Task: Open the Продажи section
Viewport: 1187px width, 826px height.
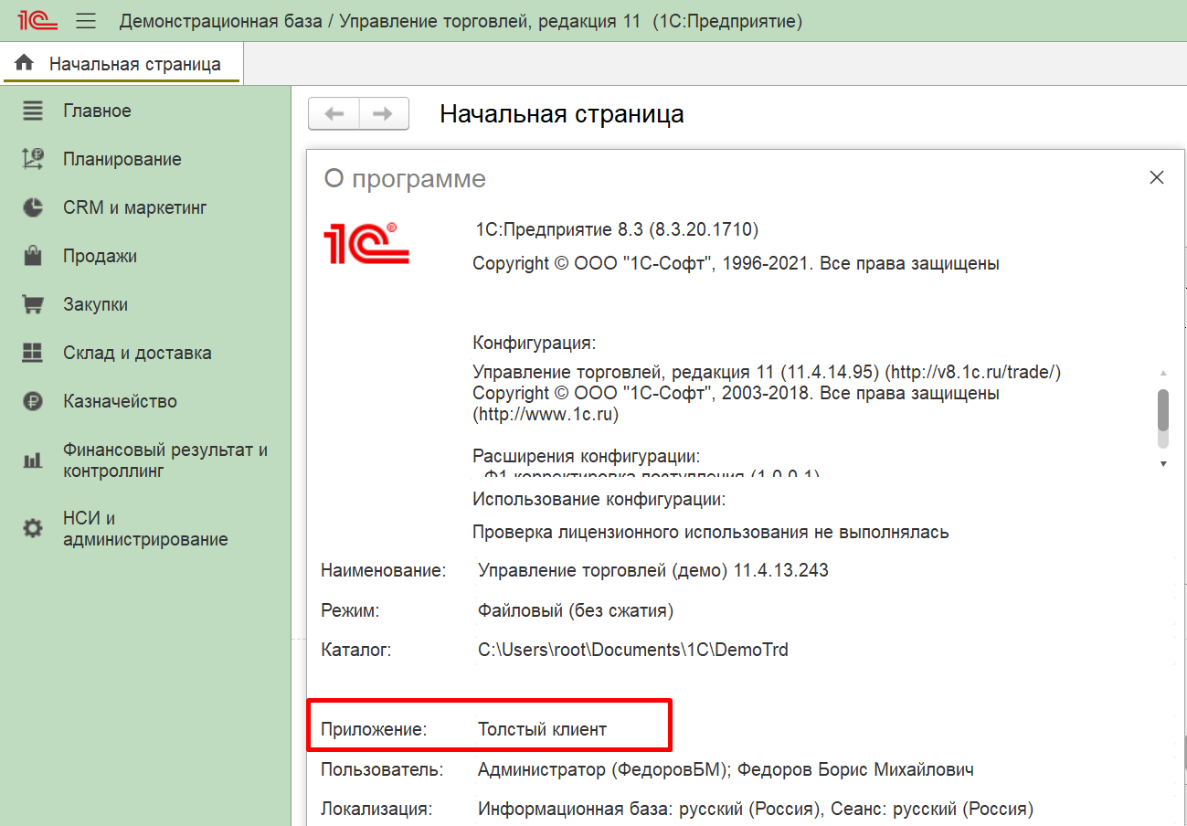Action: pyautogui.click(x=101, y=256)
